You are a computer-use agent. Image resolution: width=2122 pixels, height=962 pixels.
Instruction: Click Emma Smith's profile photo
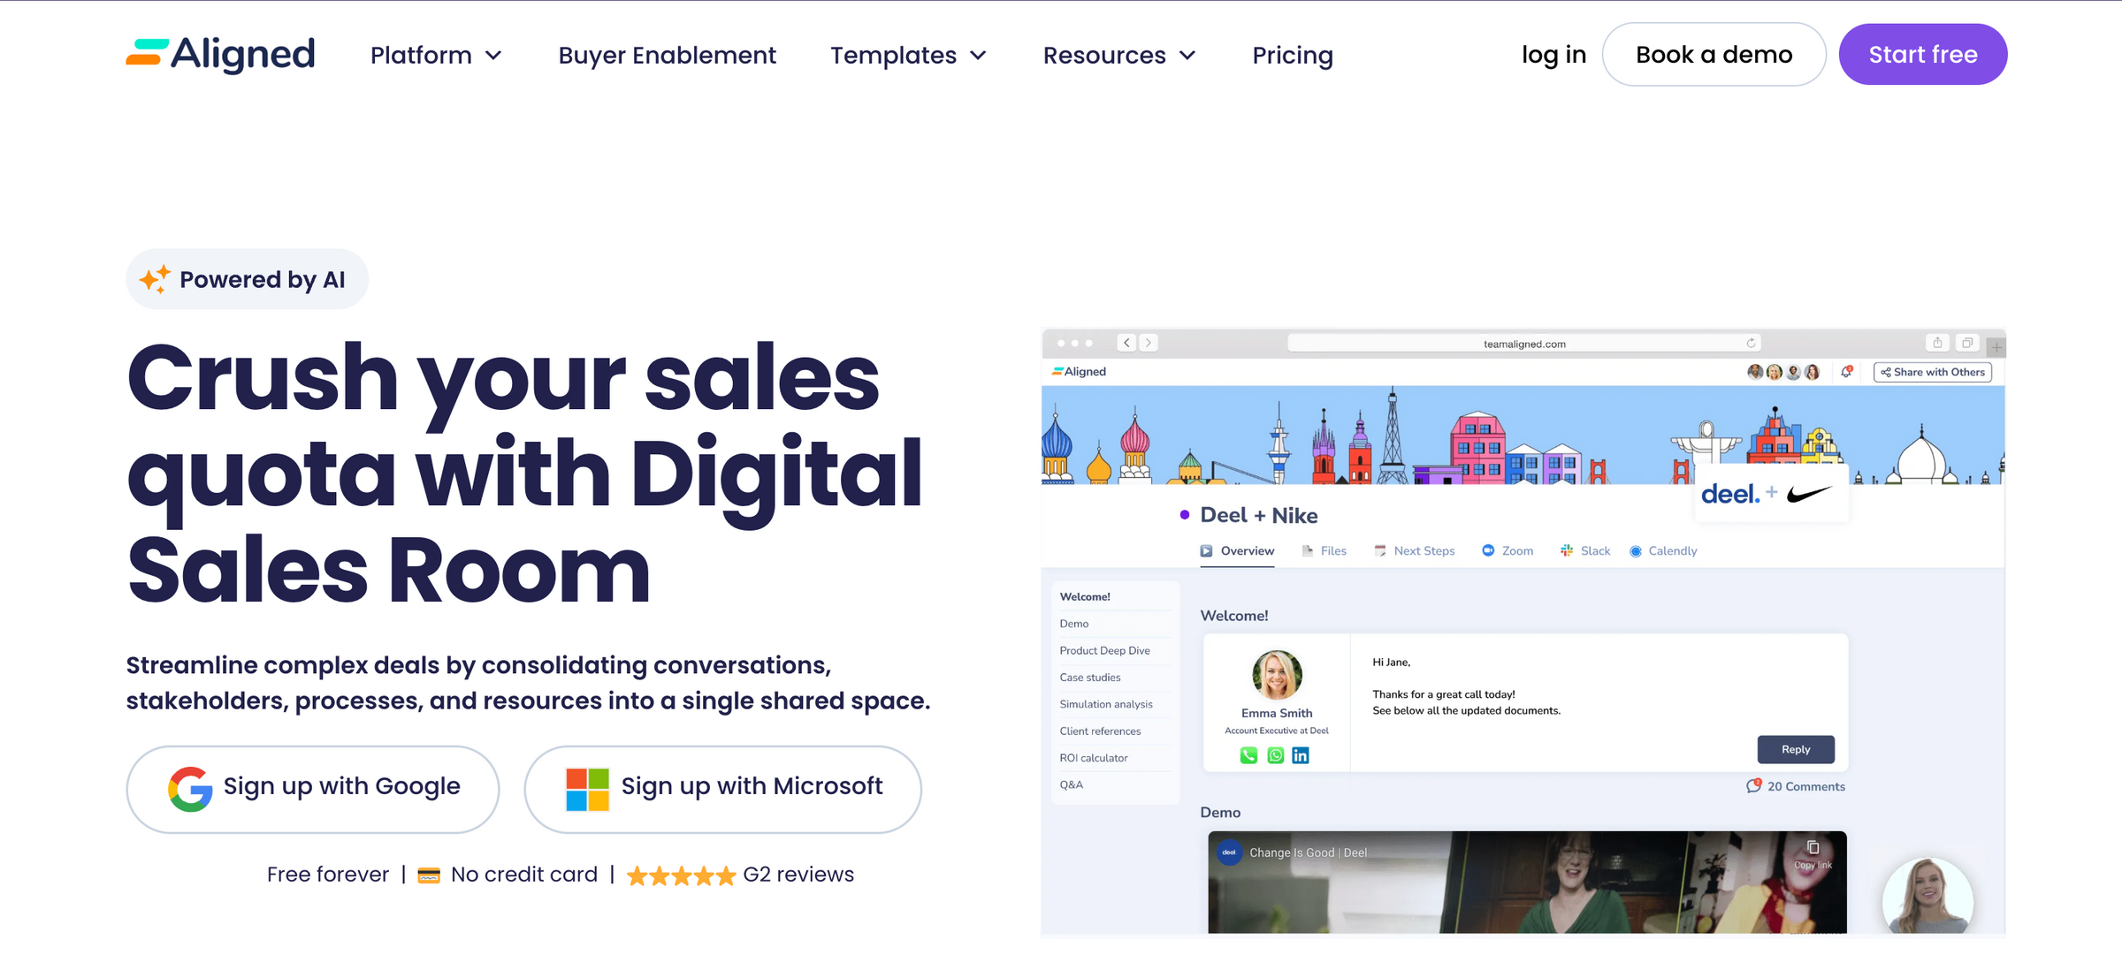(1277, 675)
